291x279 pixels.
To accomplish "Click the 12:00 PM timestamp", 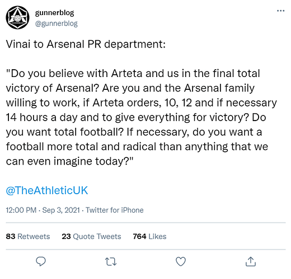I will point(21,210).
